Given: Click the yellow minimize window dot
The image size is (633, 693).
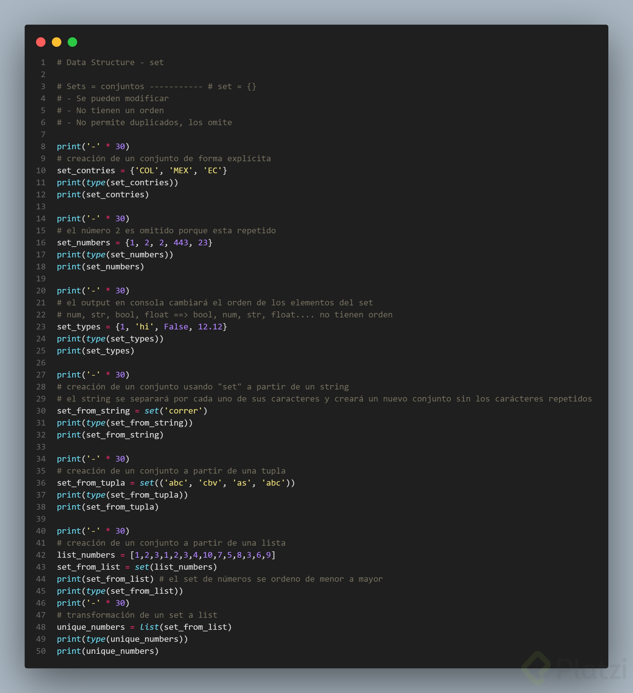Looking at the screenshot, I should tap(56, 42).
